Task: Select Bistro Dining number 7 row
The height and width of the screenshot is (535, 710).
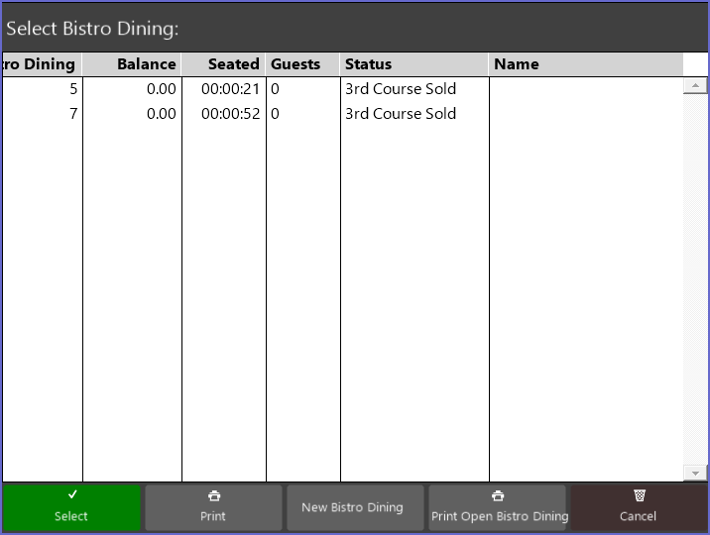Action: coord(42,114)
